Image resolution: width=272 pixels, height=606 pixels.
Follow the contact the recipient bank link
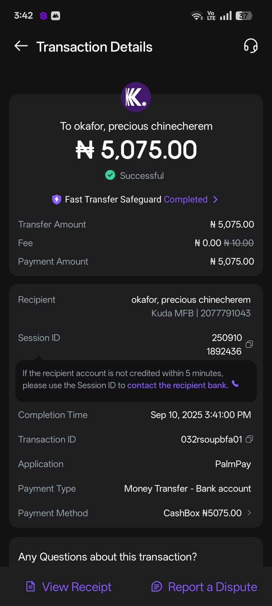(178, 385)
